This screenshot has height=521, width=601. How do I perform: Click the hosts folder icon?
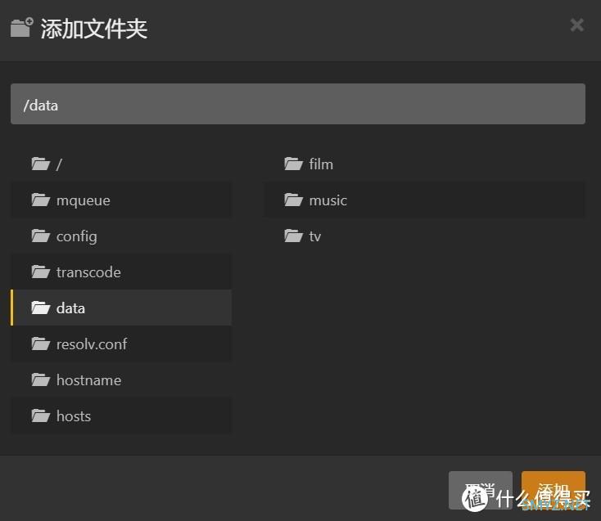click(x=40, y=416)
